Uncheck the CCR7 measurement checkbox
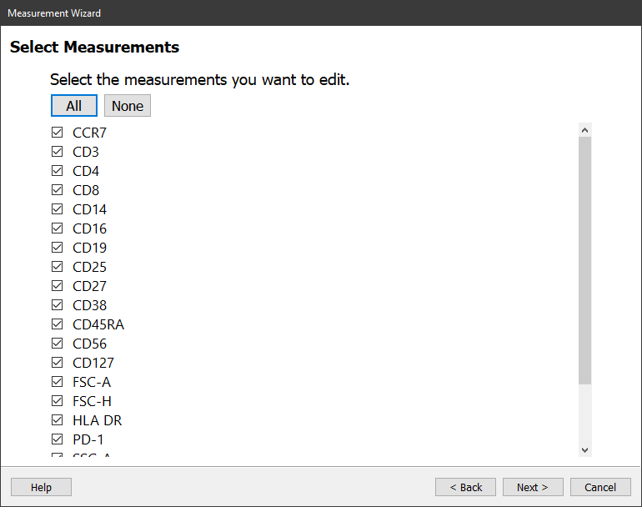This screenshot has width=642, height=507. [x=58, y=133]
